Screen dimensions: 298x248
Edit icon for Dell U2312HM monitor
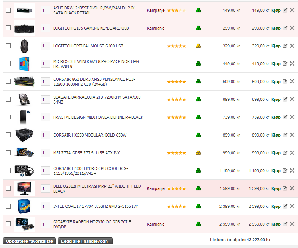click(285, 188)
